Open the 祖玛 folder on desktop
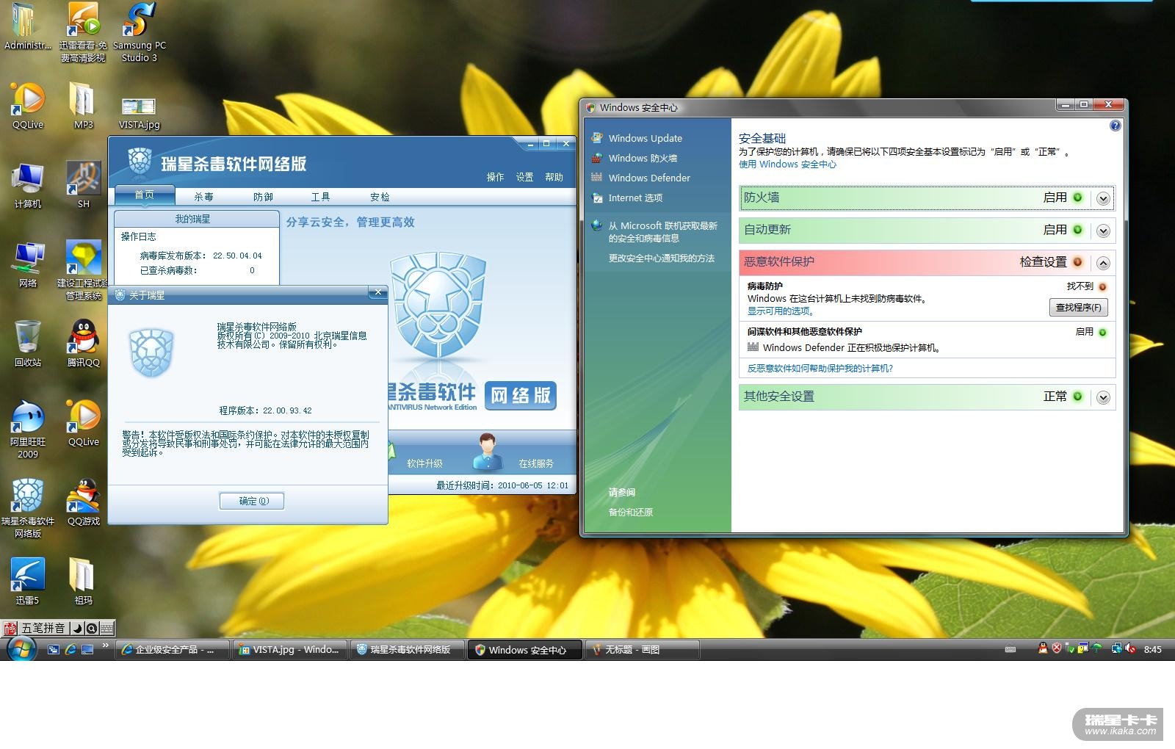The height and width of the screenshot is (749, 1175). [x=83, y=581]
